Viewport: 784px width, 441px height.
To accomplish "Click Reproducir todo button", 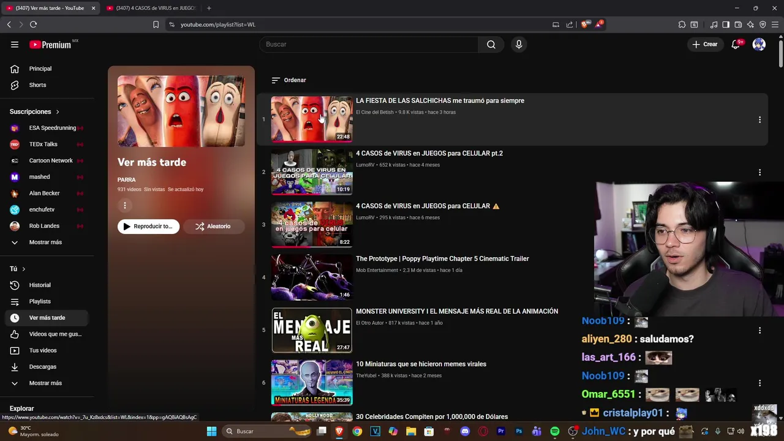I will tap(148, 227).
